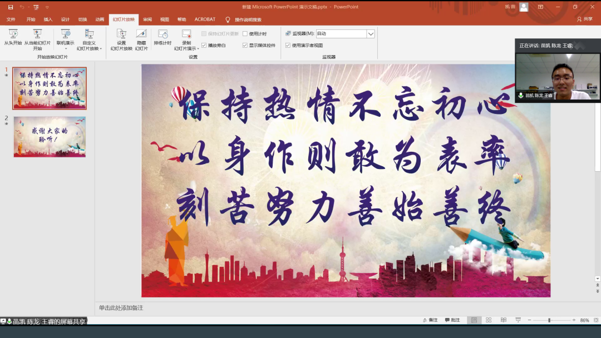
Task: Expand the Monitor (监视器) dropdown
Action: click(x=371, y=34)
